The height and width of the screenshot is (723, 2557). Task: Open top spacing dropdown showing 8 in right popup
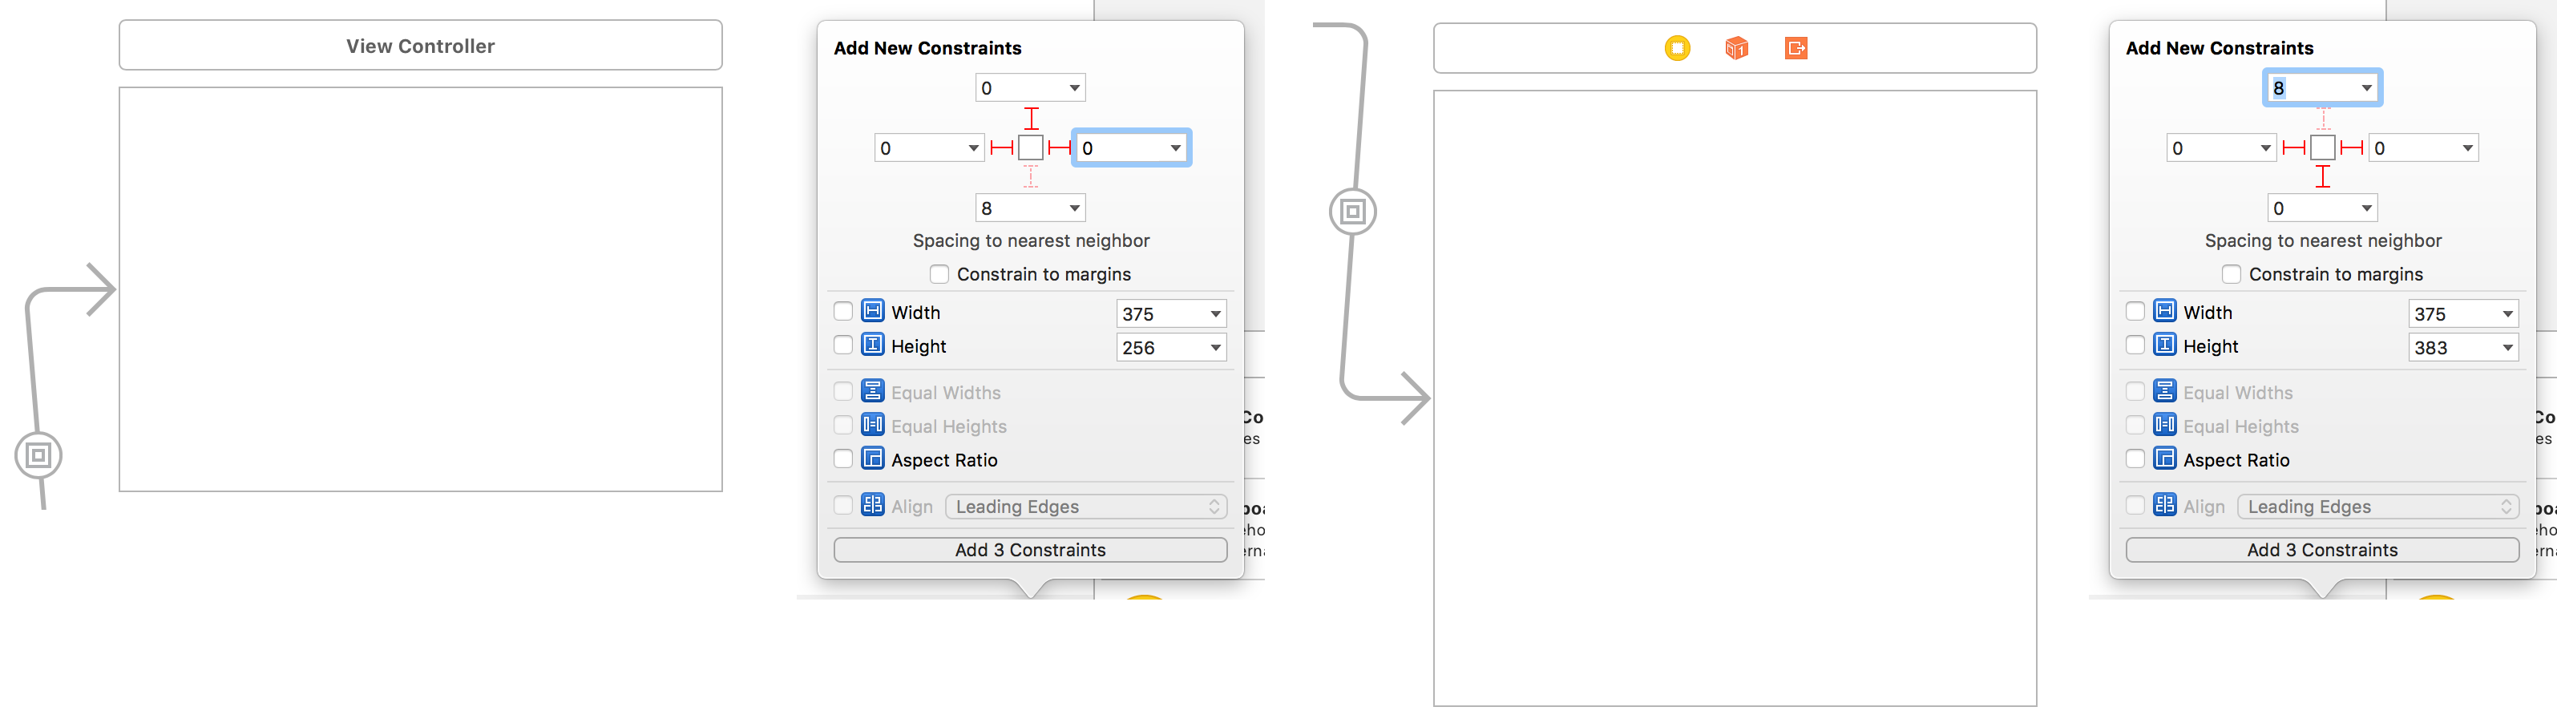pyautogui.click(x=2366, y=88)
